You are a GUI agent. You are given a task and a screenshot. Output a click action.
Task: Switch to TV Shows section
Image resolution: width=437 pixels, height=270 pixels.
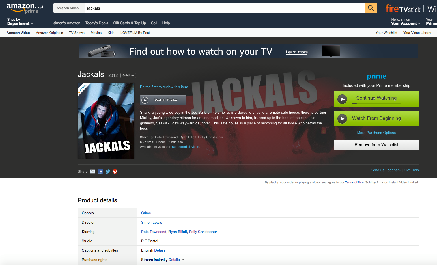click(x=77, y=33)
